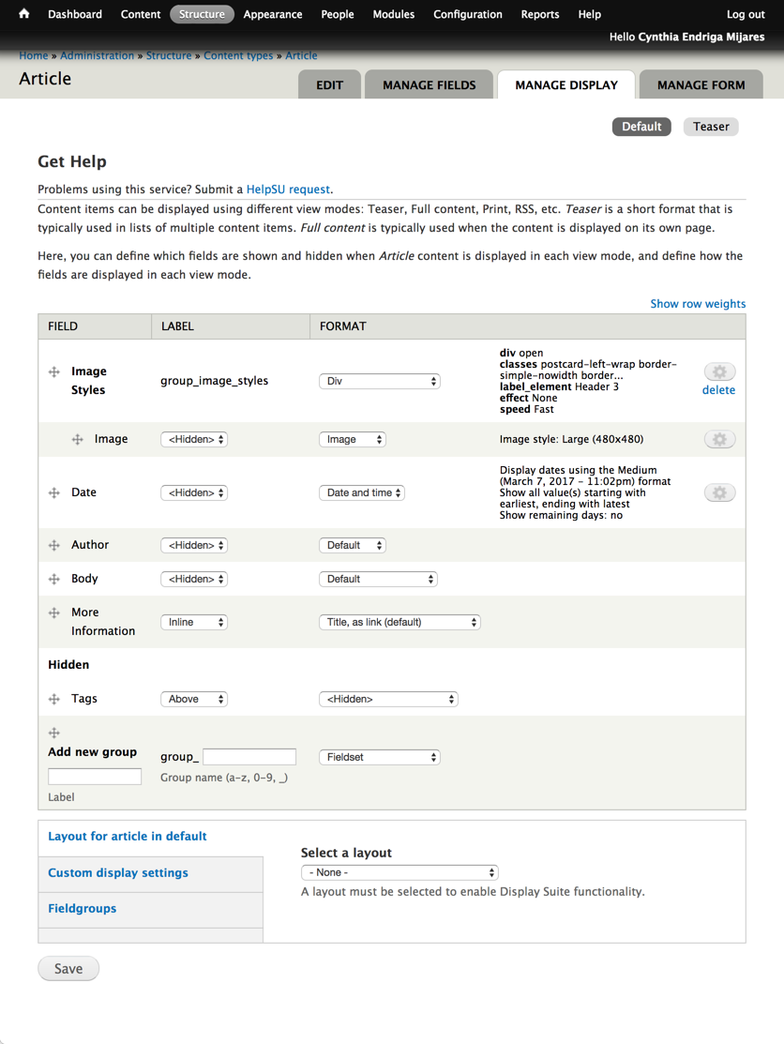Open Image Styles format dropdown showing Div

pyautogui.click(x=380, y=382)
